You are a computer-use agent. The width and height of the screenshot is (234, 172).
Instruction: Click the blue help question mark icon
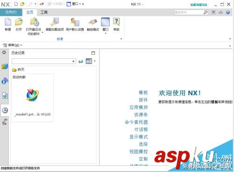click(x=228, y=13)
